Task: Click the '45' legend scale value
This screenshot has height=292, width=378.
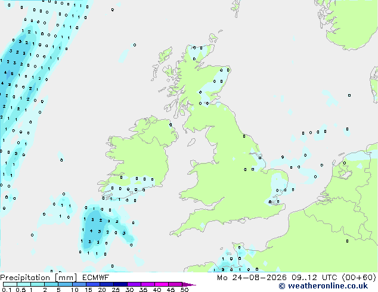Action: (171, 290)
